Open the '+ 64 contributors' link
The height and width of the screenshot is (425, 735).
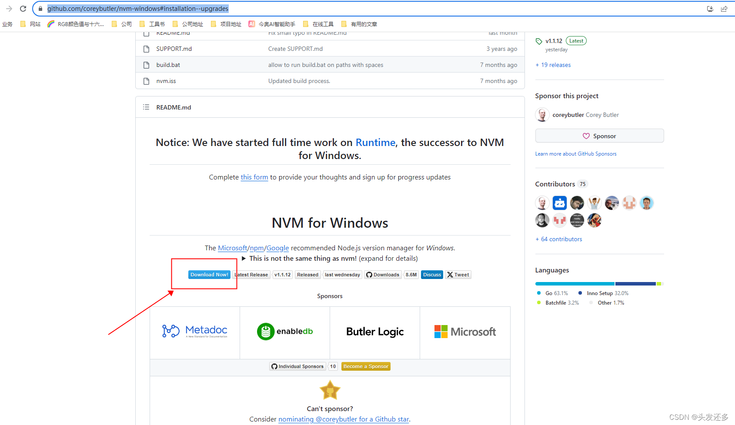click(559, 239)
